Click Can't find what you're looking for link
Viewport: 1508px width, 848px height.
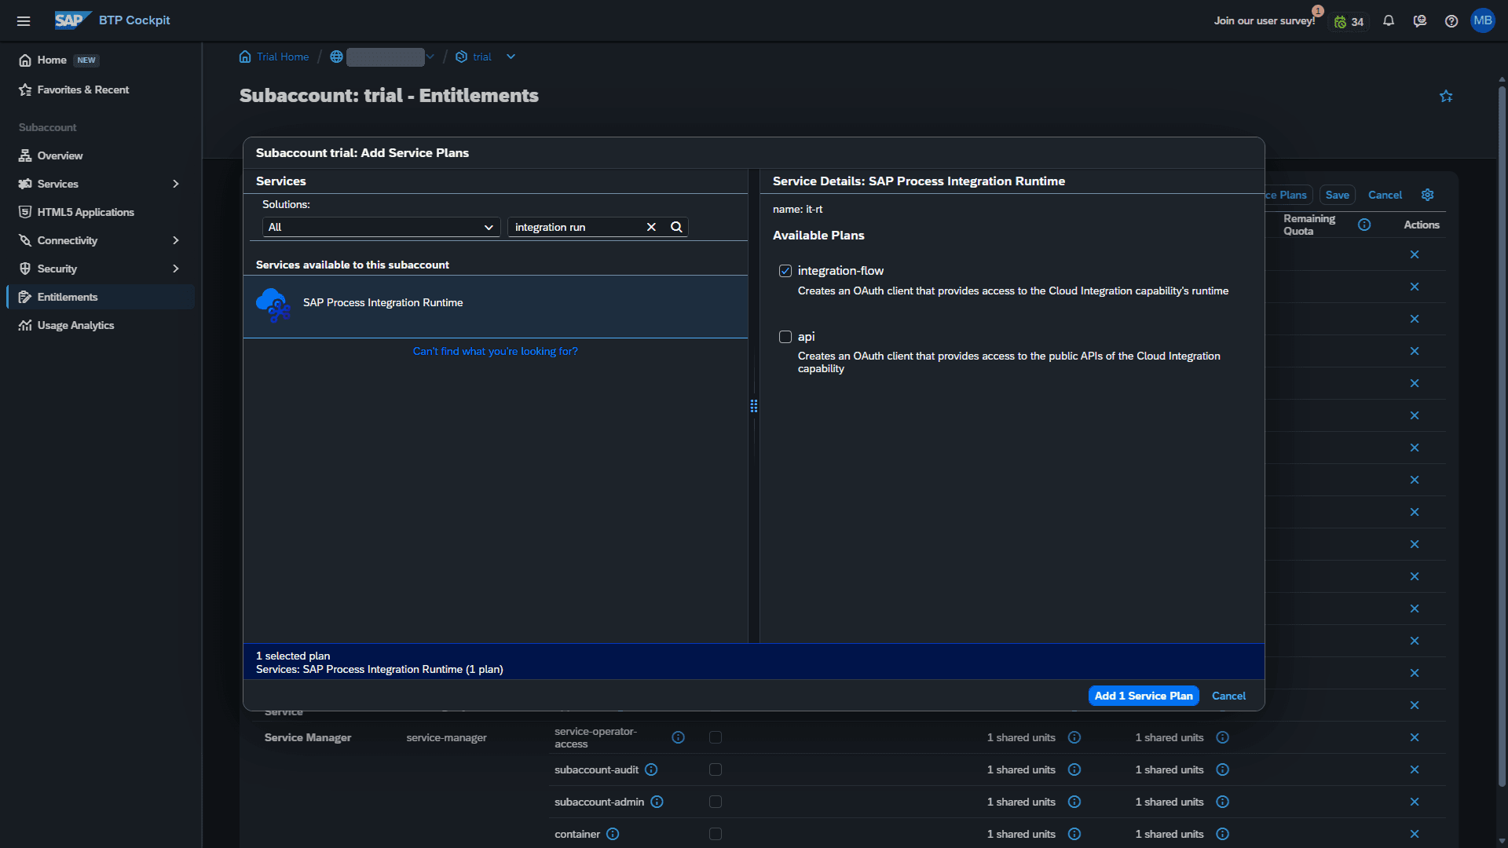point(496,351)
